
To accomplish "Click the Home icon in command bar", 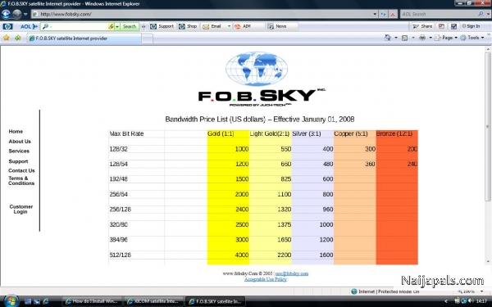I will (388, 38).
